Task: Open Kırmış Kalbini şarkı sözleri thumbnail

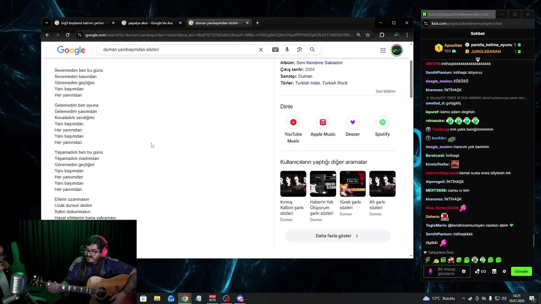Action: click(x=293, y=184)
